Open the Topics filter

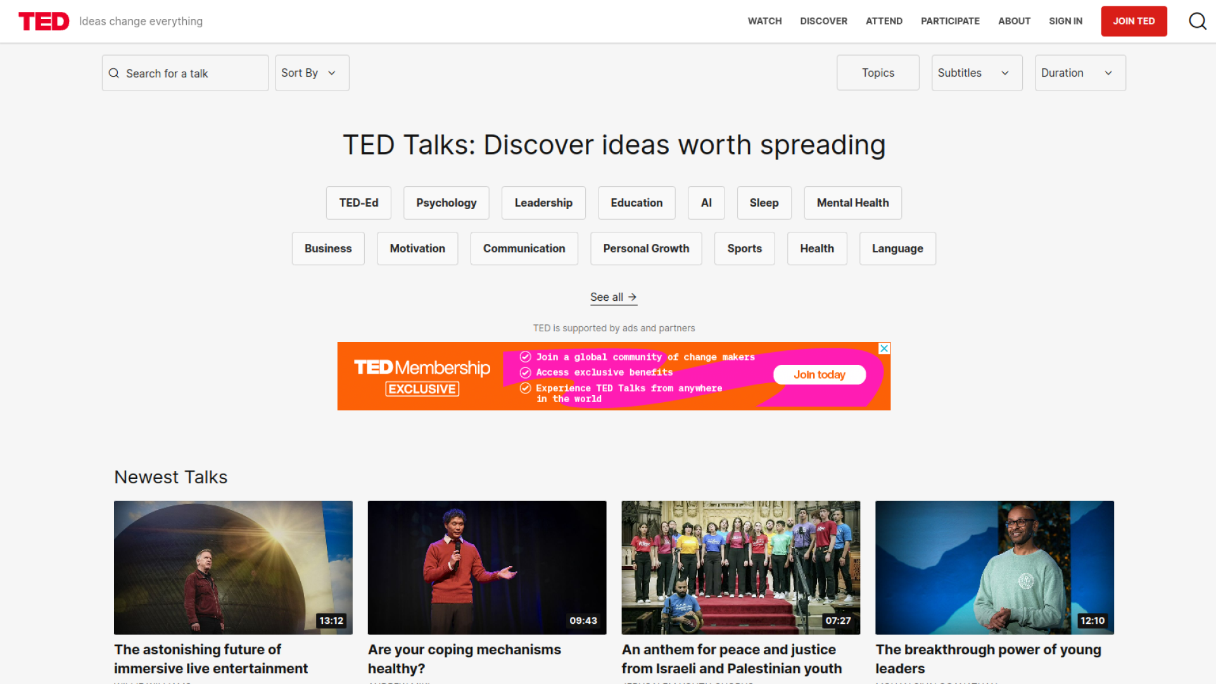tap(877, 72)
